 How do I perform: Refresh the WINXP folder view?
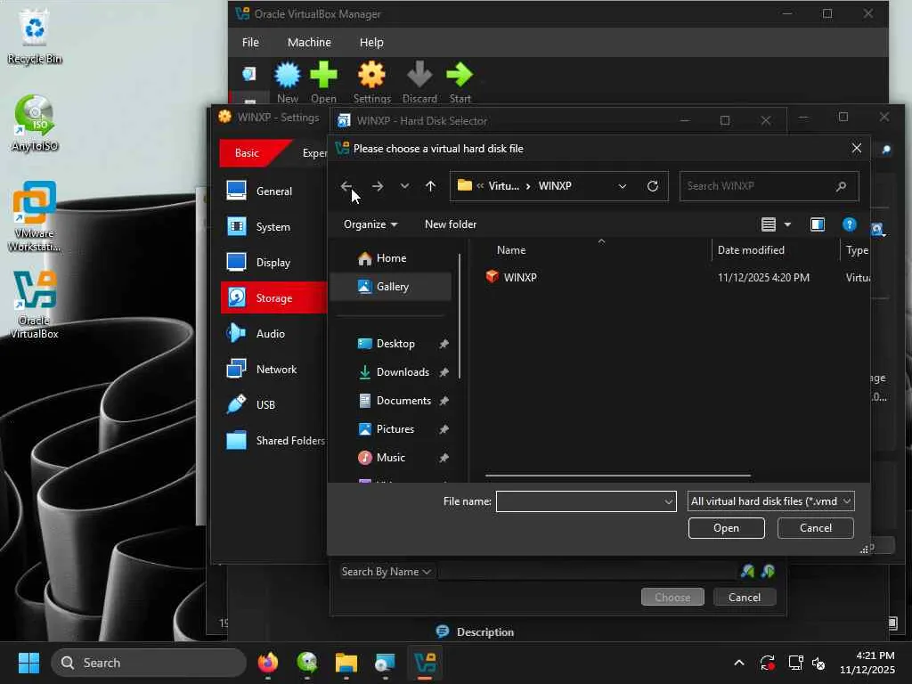click(653, 186)
